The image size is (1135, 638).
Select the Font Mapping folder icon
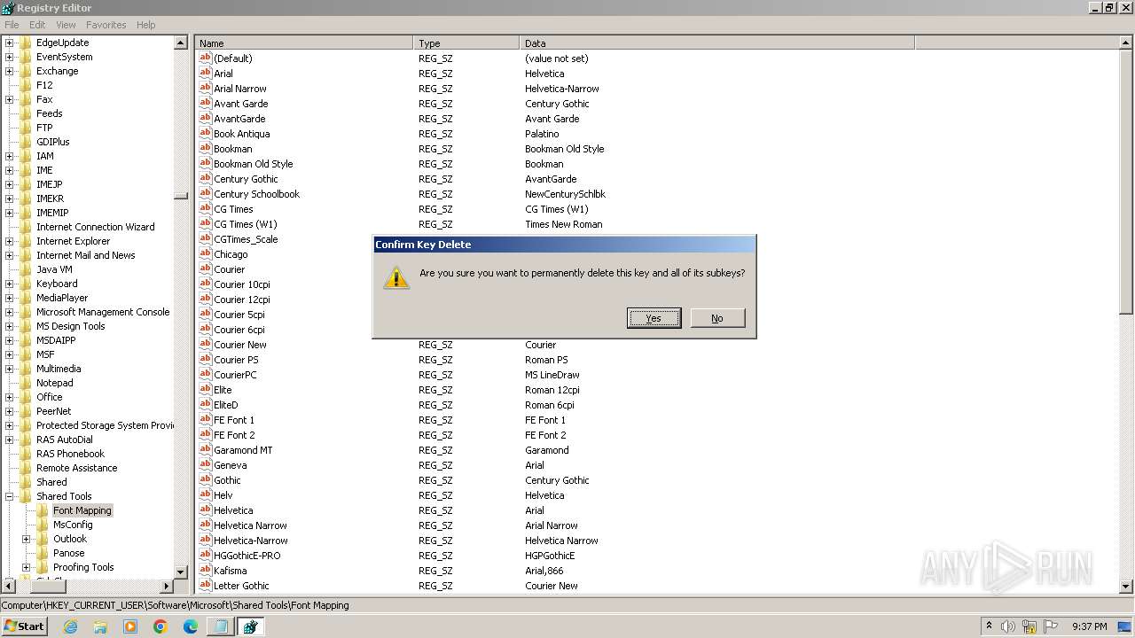(43, 510)
